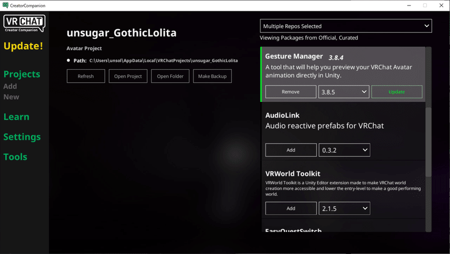Click the AudioLink package title
This screenshot has width=450, height=254.
[282, 115]
